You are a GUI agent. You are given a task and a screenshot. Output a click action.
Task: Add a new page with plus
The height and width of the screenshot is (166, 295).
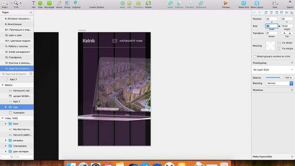pos(31,12)
